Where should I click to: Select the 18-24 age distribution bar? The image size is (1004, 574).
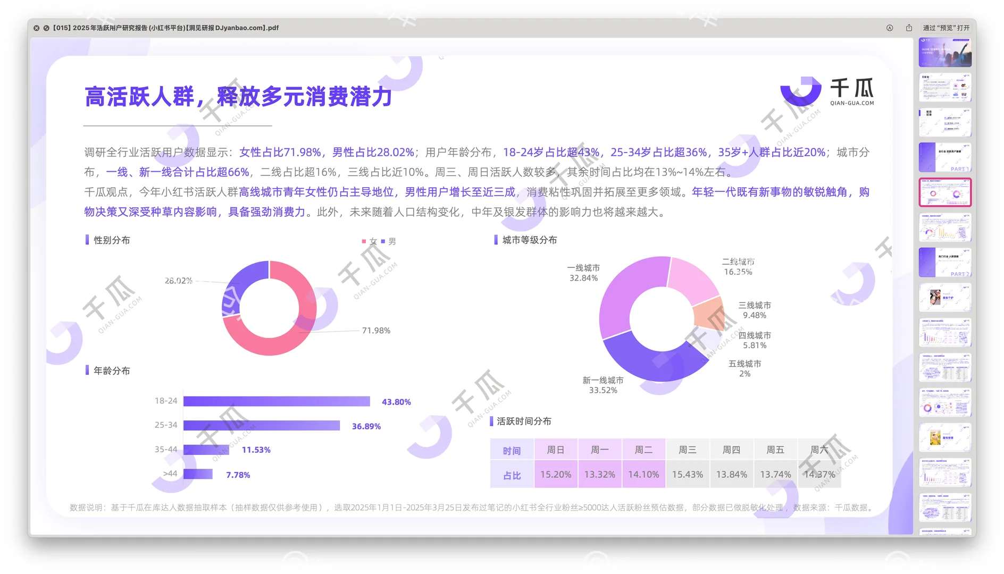coord(277,401)
